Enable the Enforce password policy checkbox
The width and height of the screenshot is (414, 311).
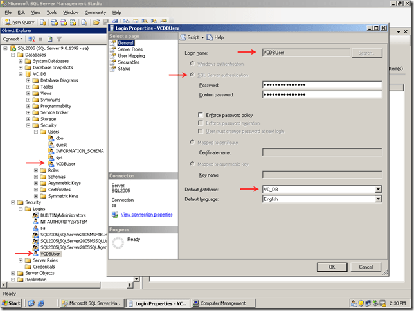tap(201, 114)
